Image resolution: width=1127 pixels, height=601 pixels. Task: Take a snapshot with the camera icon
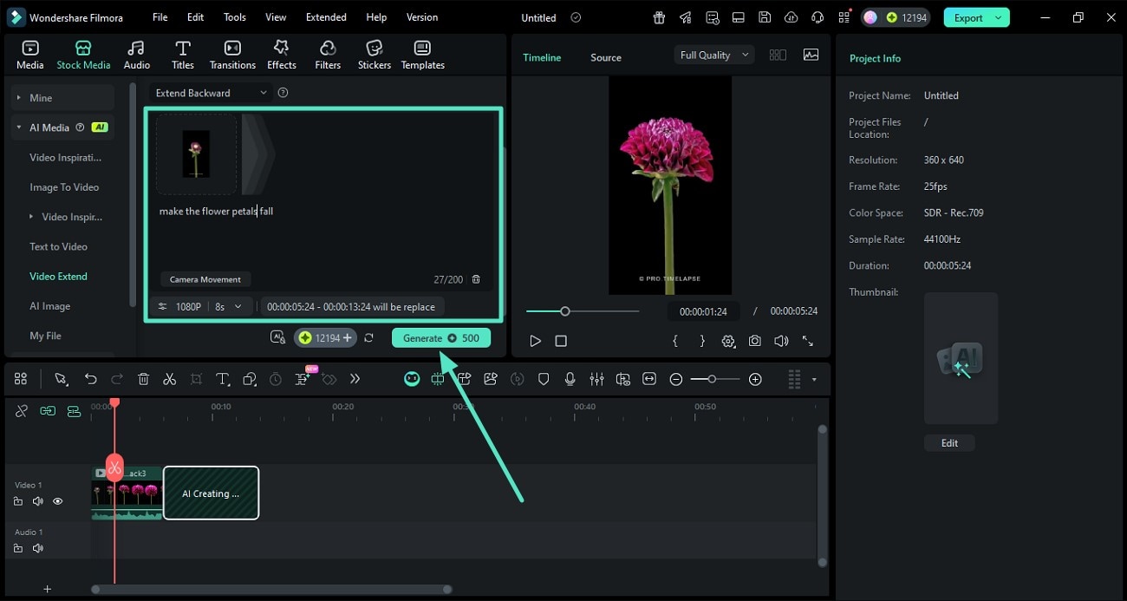click(x=754, y=341)
